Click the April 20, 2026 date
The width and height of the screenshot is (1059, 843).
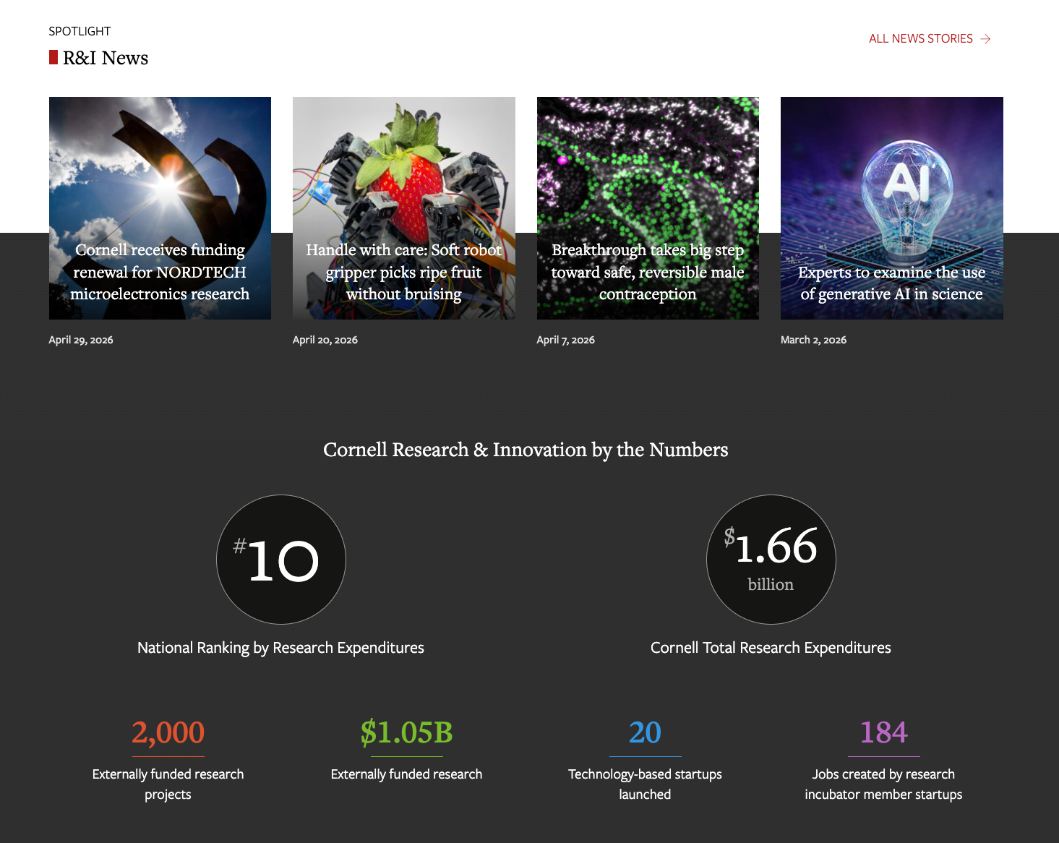325,340
